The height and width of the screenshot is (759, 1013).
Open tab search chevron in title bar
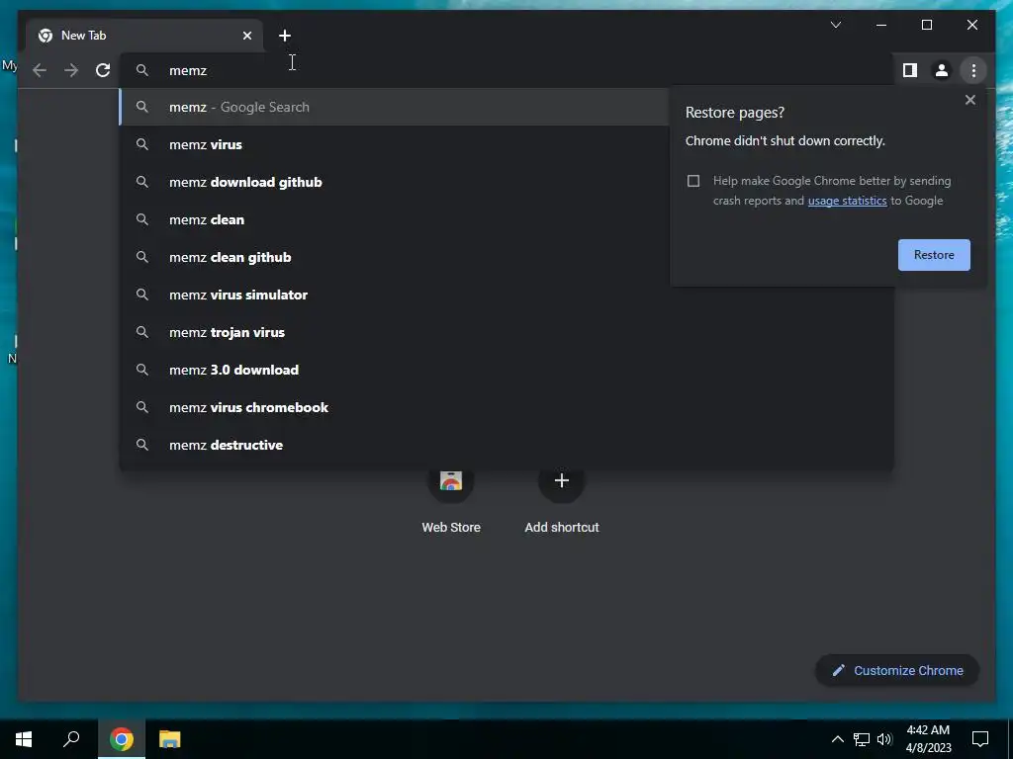pos(836,25)
